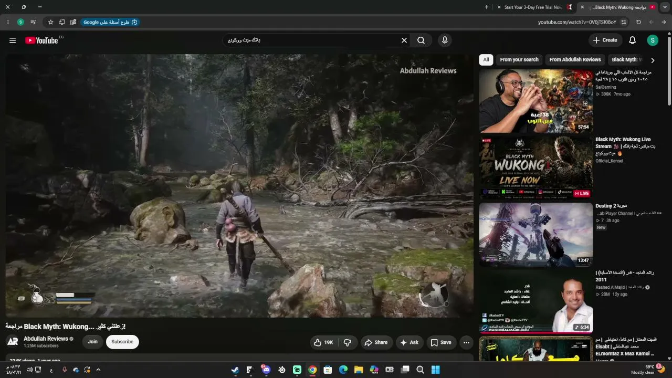This screenshot has height=378, width=672.
Task: Join the Abdullah Reviews channel membership
Action: [x=92, y=342]
